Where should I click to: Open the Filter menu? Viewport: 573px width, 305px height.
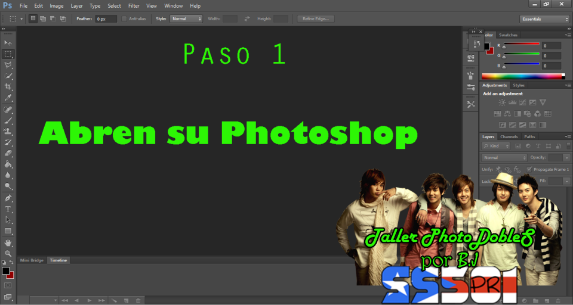(x=134, y=6)
